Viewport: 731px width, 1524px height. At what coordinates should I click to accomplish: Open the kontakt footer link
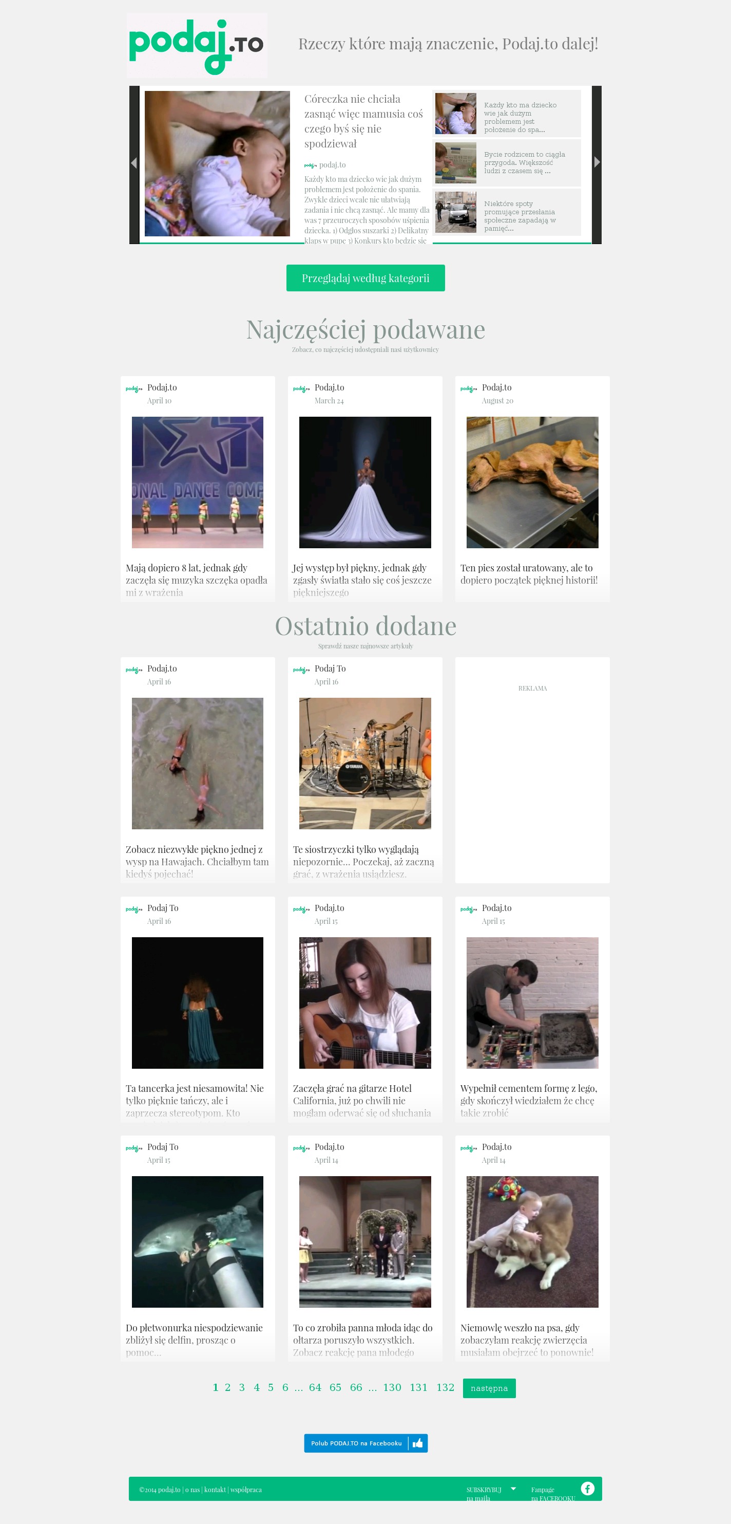[x=215, y=1490]
